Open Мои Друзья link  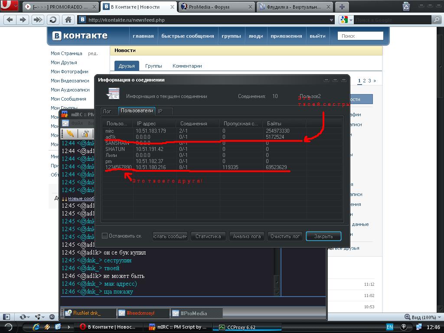click(64, 62)
